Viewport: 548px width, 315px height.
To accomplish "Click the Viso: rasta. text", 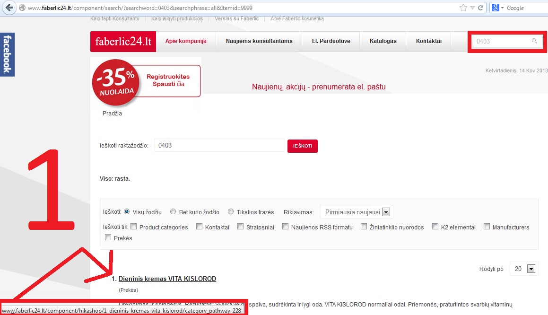I will [115, 179].
